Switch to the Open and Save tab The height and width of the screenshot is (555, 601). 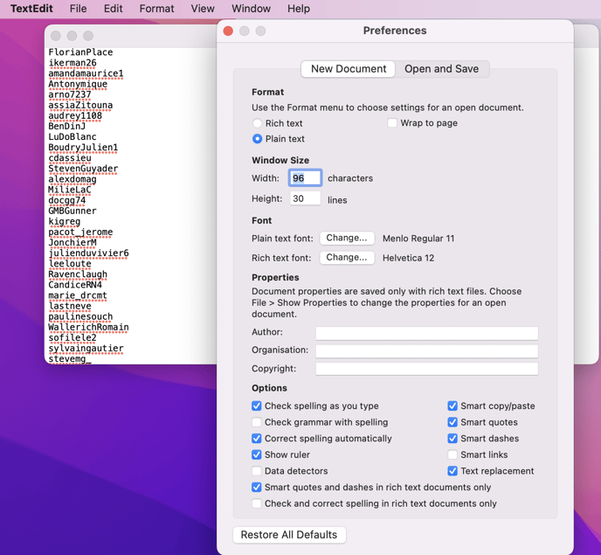pyautogui.click(x=441, y=69)
